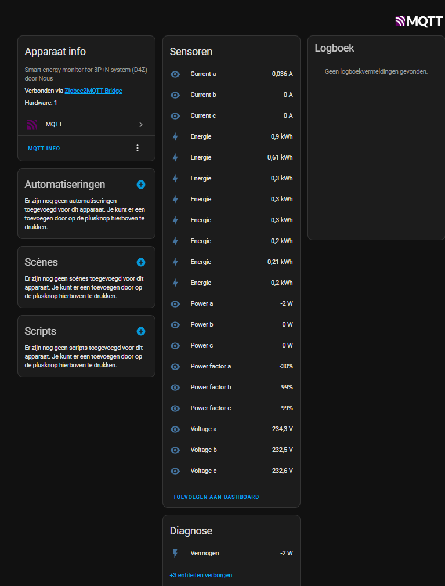Click the purple MQTT icon in Apparaat info
The width and height of the screenshot is (445, 586).
coord(32,125)
